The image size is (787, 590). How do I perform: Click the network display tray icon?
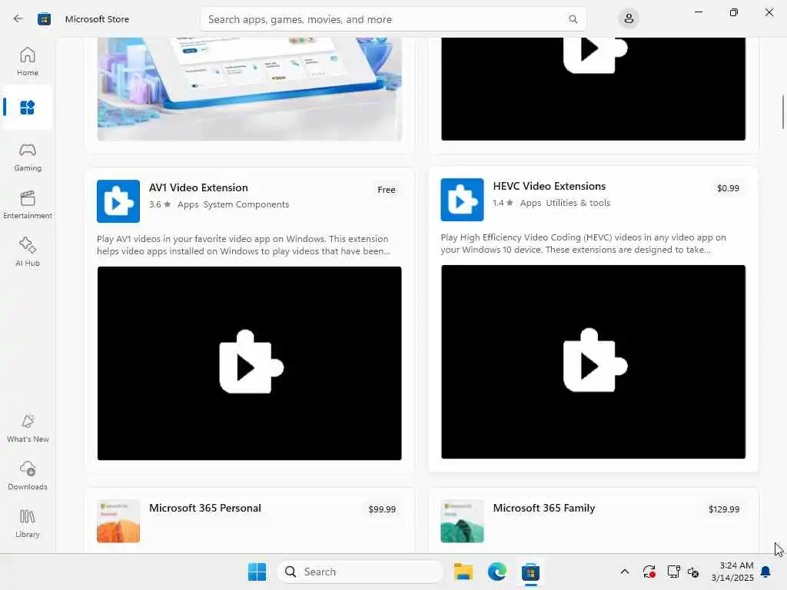tap(673, 572)
